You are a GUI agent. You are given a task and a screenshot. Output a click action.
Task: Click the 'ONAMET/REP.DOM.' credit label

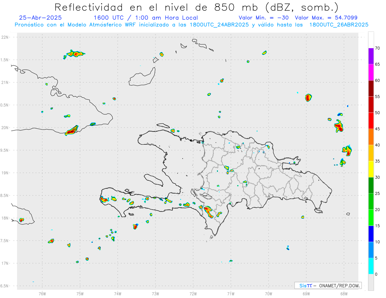tap(339, 285)
